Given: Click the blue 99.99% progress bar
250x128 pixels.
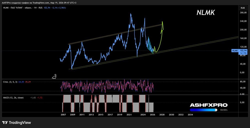Looking at the screenshot, I should pos(203,110).
